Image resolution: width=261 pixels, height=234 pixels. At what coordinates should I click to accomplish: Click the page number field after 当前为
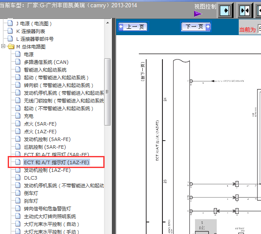[259, 29]
